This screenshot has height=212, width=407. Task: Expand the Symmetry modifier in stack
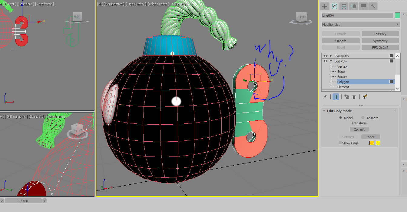pyautogui.click(x=331, y=56)
